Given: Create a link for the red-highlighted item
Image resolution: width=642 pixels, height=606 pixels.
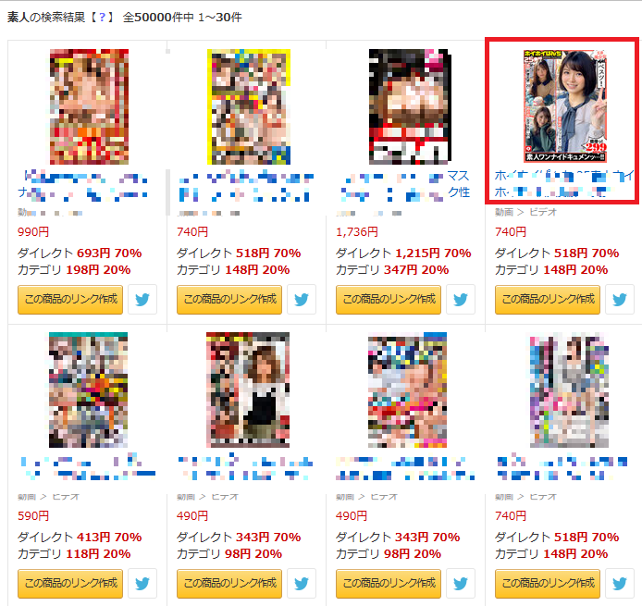Looking at the screenshot, I should 548,300.
